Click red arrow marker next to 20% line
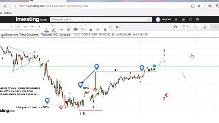 click(95, 90)
